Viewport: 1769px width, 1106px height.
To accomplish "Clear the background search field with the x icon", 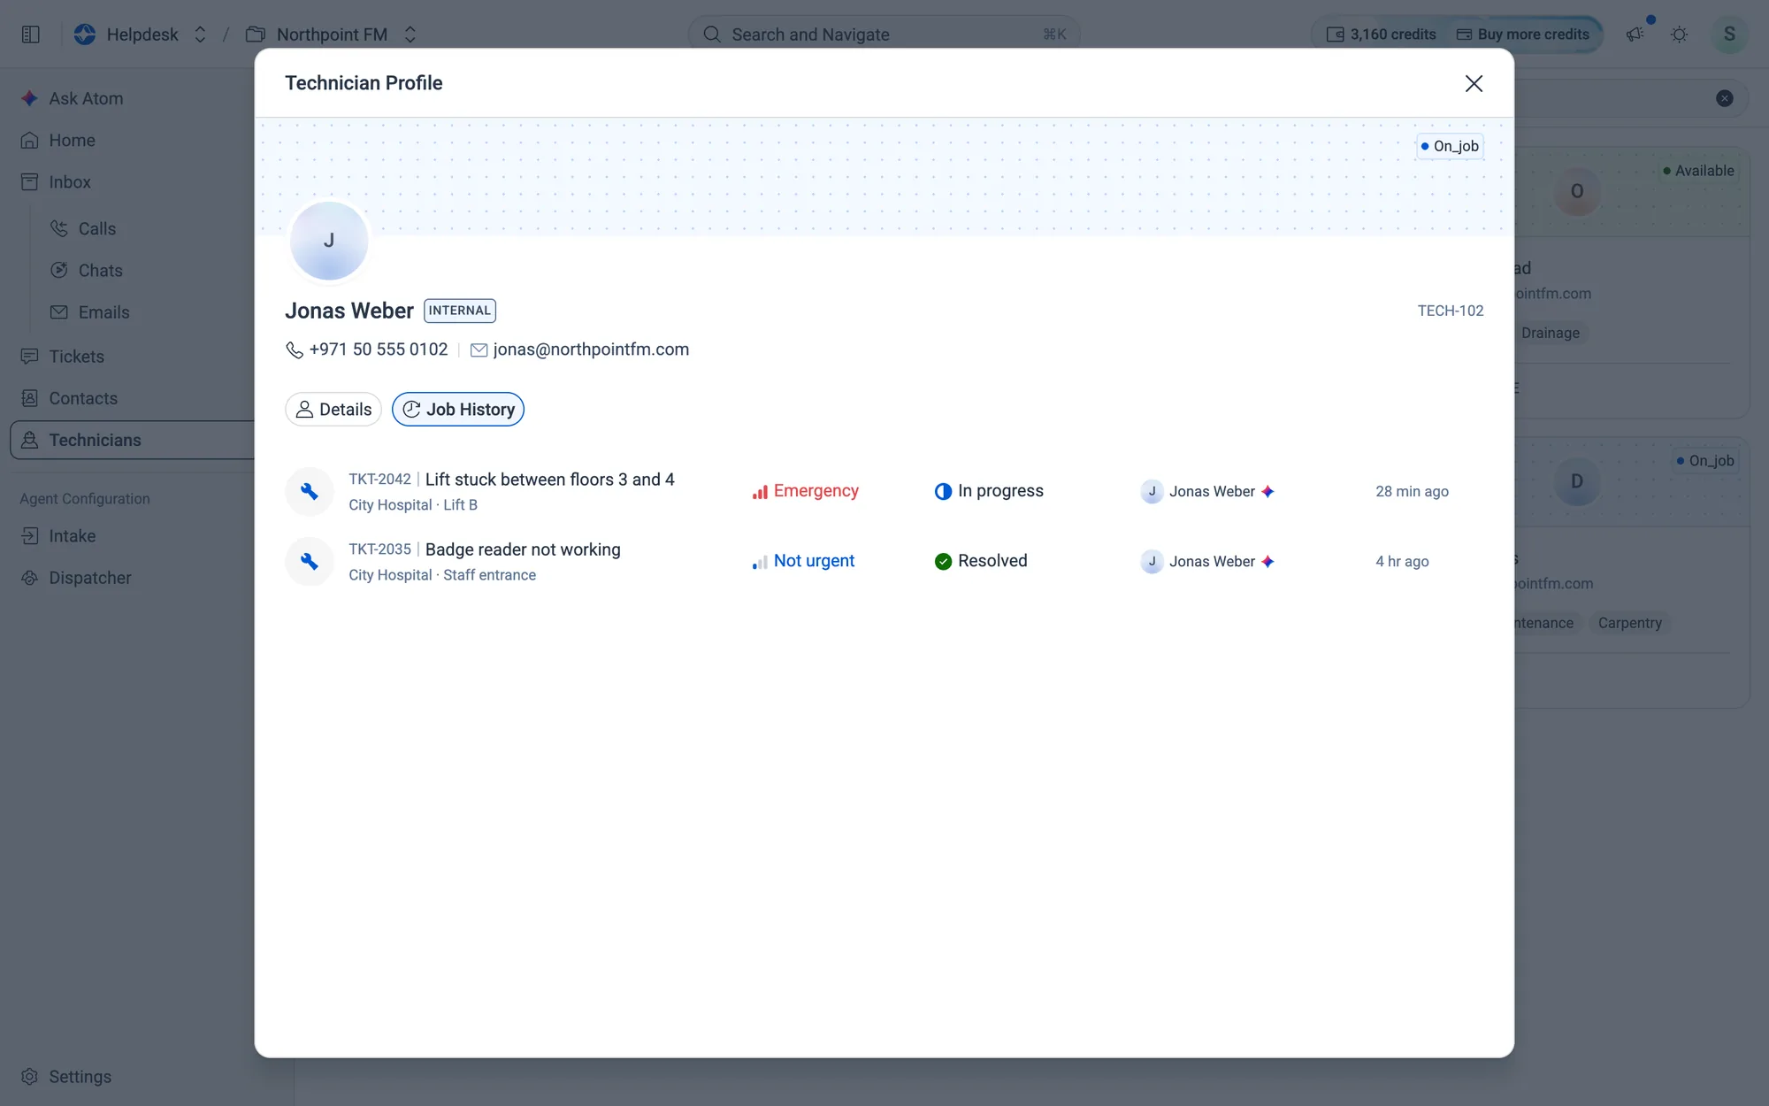I will (x=1725, y=98).
